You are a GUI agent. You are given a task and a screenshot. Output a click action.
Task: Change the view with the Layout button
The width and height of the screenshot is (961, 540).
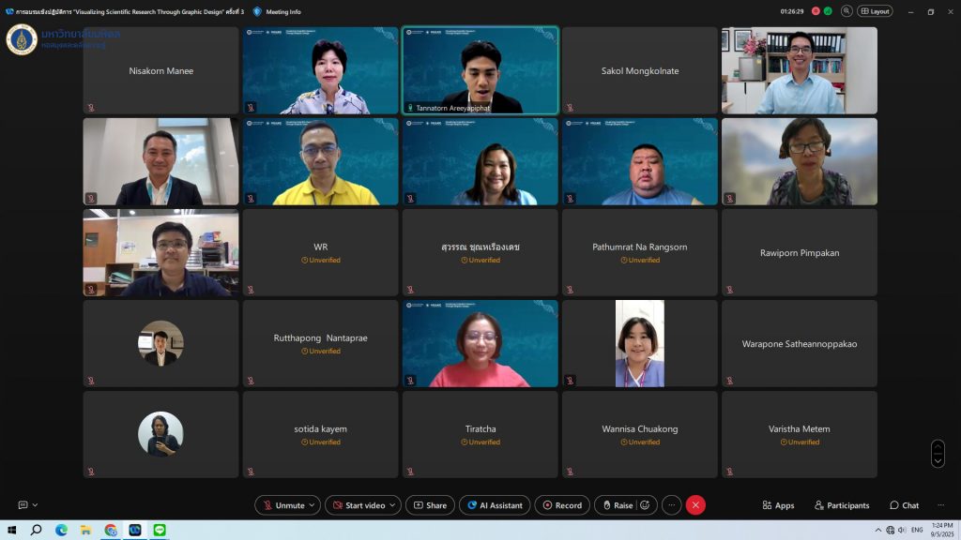click(x=875, y=11)
